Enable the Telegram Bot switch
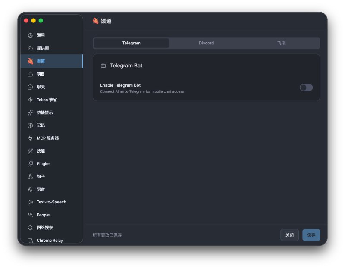This screenshot has width=345, height=269. (305, 87)
